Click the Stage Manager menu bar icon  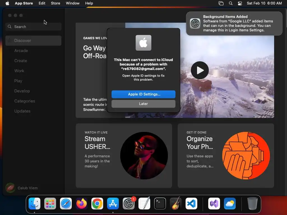(221, 3)
